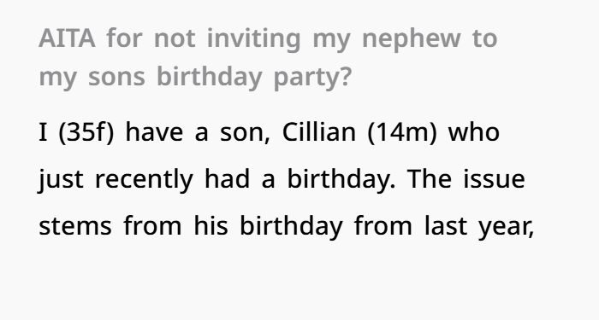Image resolution: width=599 pixels, height=320 pixels.
Task: Click the name "Cillian" in the post body
Action: click(x=319, y=132)
